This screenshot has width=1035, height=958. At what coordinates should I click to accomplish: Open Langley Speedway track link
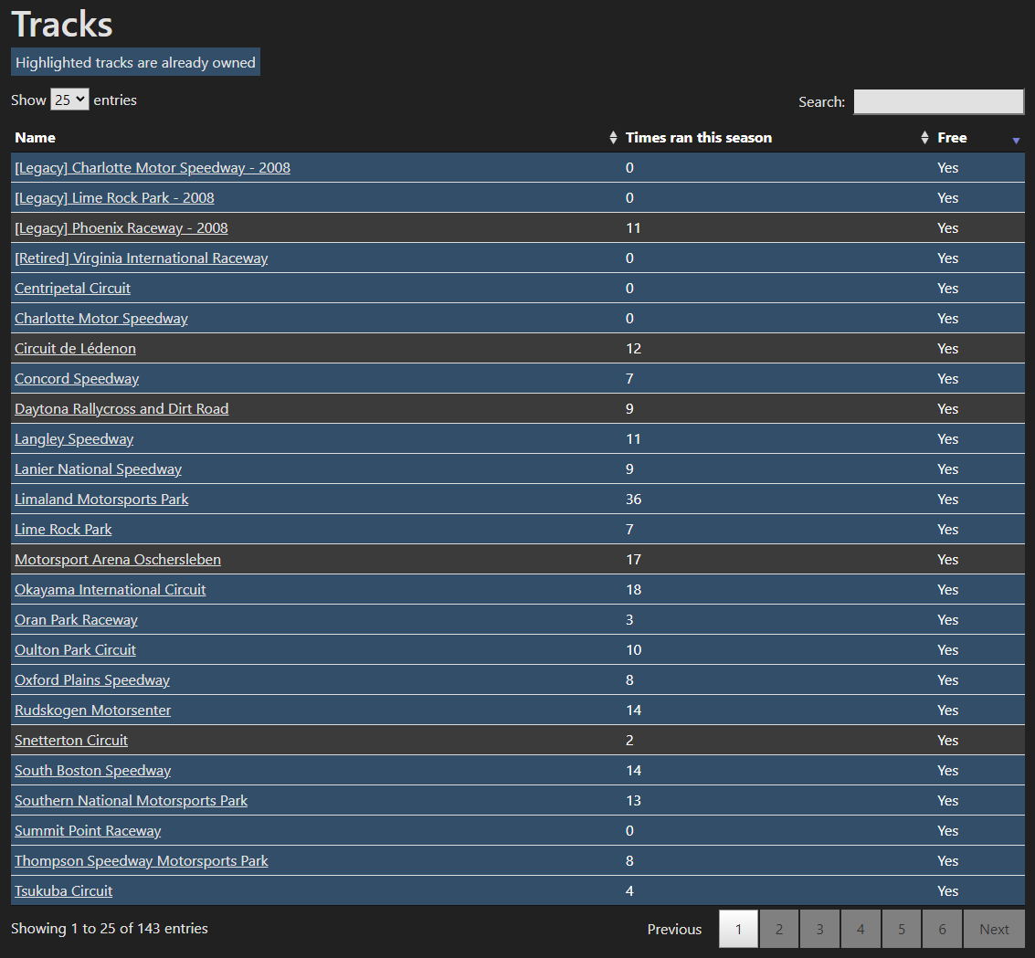coord(74,438)
